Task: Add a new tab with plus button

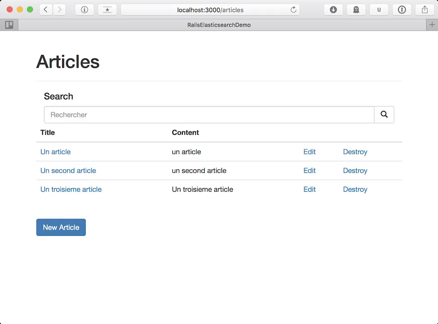Action: click(432, 25)
